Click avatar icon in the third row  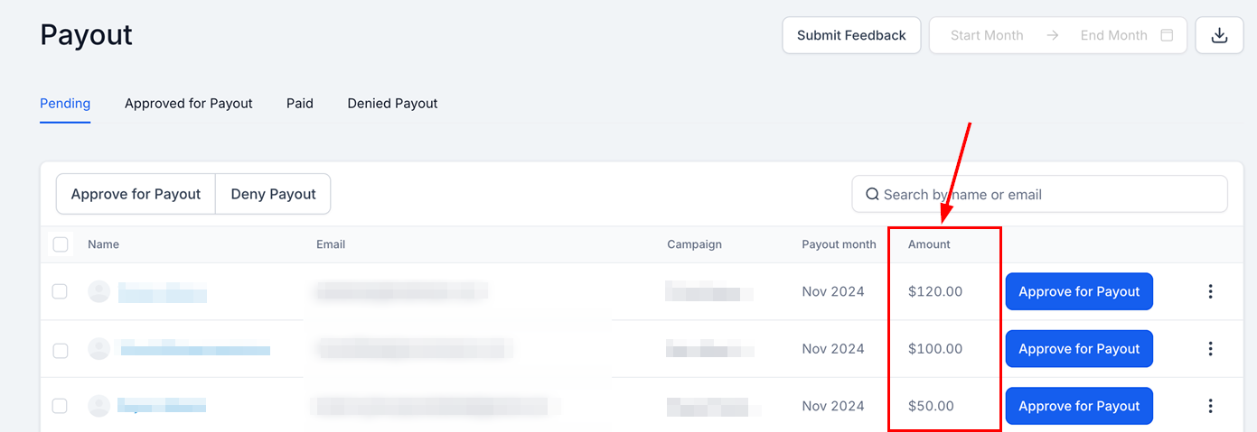[99, 406]
